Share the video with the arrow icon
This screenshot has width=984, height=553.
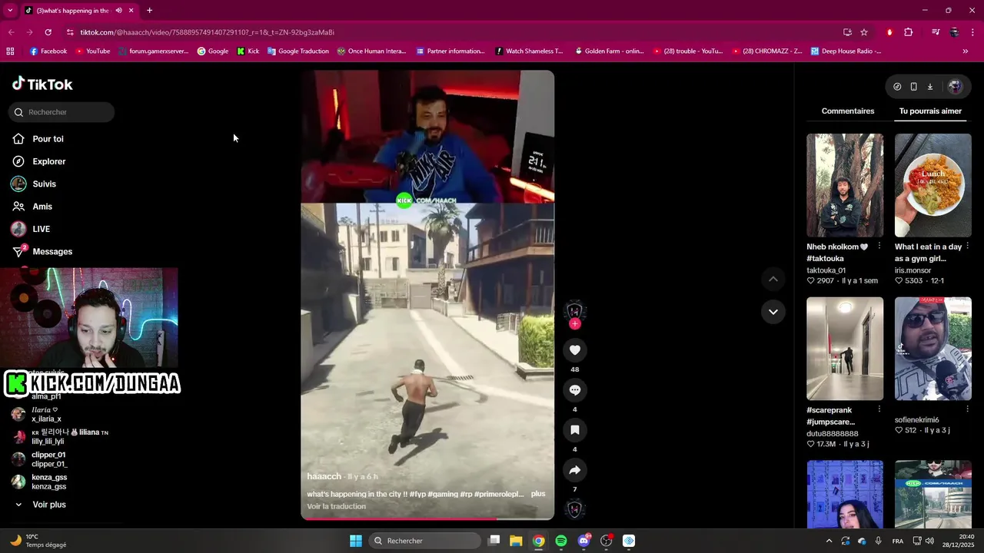coord(574,470)
